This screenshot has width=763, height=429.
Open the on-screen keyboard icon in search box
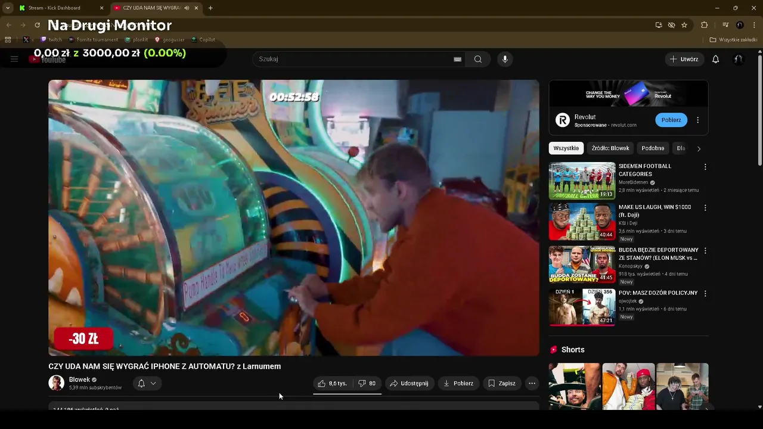pos(457,59)
